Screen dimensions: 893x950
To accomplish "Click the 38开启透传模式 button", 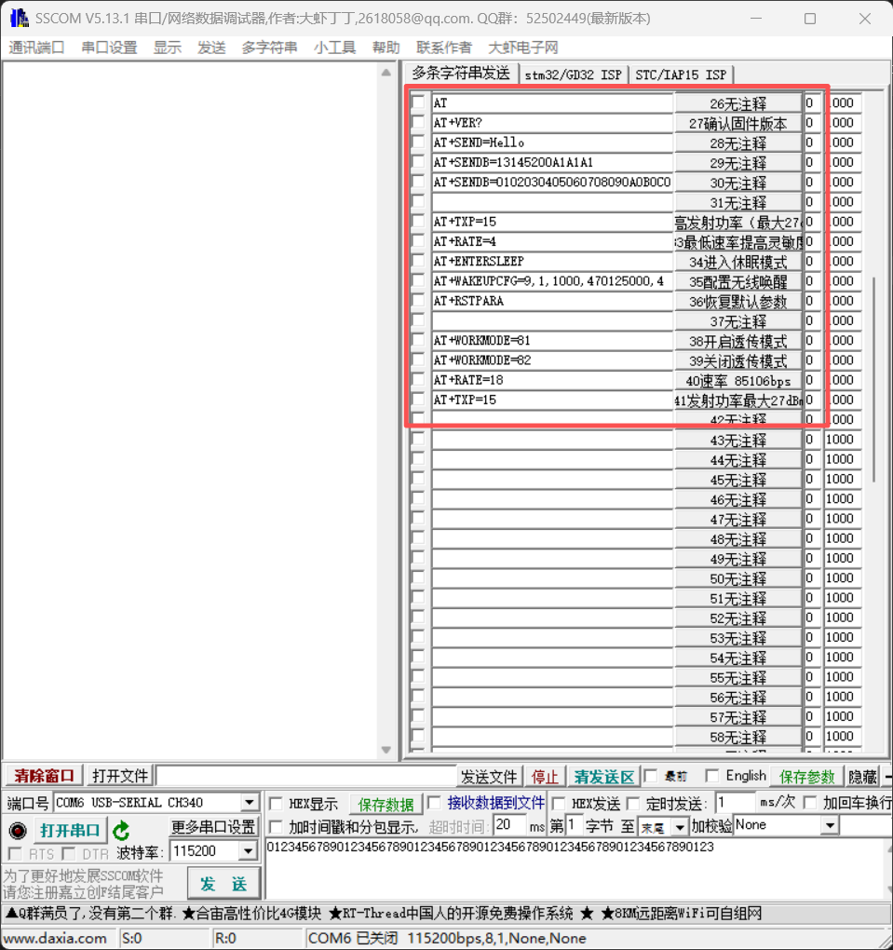I will point(737,341).
